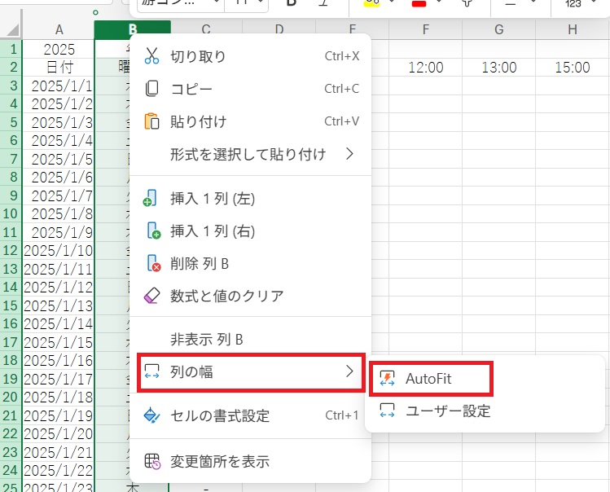Image resolution: width=610 pixels, height=492 pixels.
Task: Click cell with date 2025/1/15
Action: [59, 342]
